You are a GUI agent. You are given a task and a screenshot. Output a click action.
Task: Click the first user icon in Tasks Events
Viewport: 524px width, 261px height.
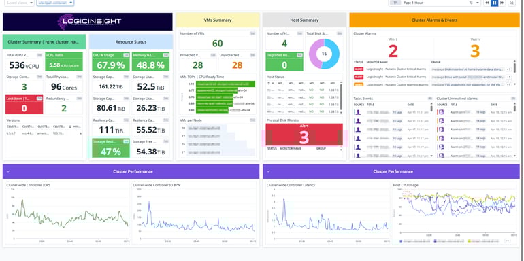click(358, 112)
